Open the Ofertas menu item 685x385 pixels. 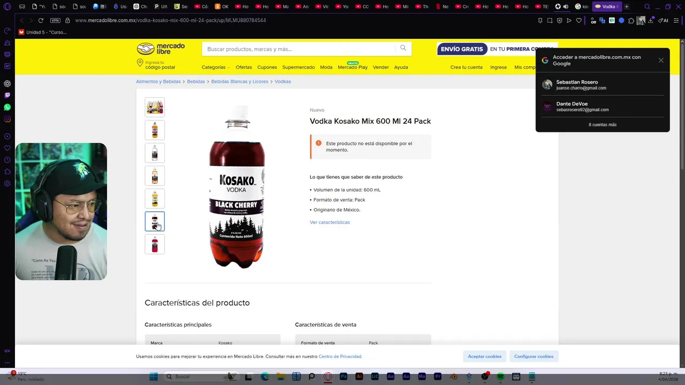tap(243, 67)
